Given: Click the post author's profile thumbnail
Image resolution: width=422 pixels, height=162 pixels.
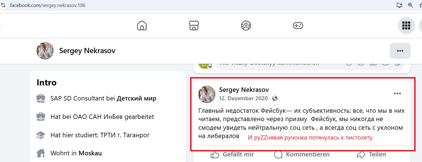Looking at the screenshot, I should [207, 94].
